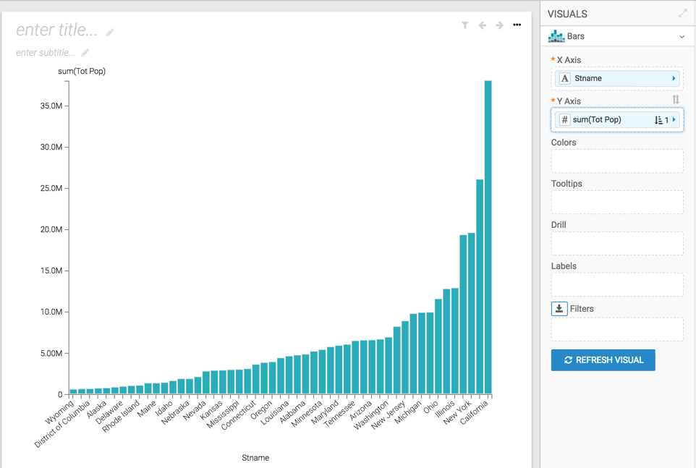696x468 pixels.
Task: Open the Bars visual type dropdown
Action: coord(682,37)
